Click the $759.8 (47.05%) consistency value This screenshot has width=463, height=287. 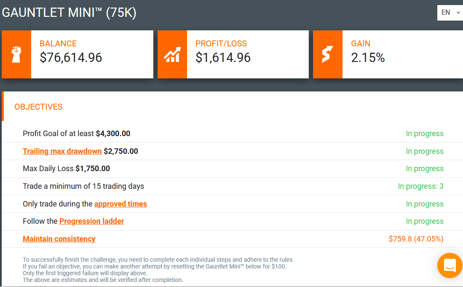(416, 239)
